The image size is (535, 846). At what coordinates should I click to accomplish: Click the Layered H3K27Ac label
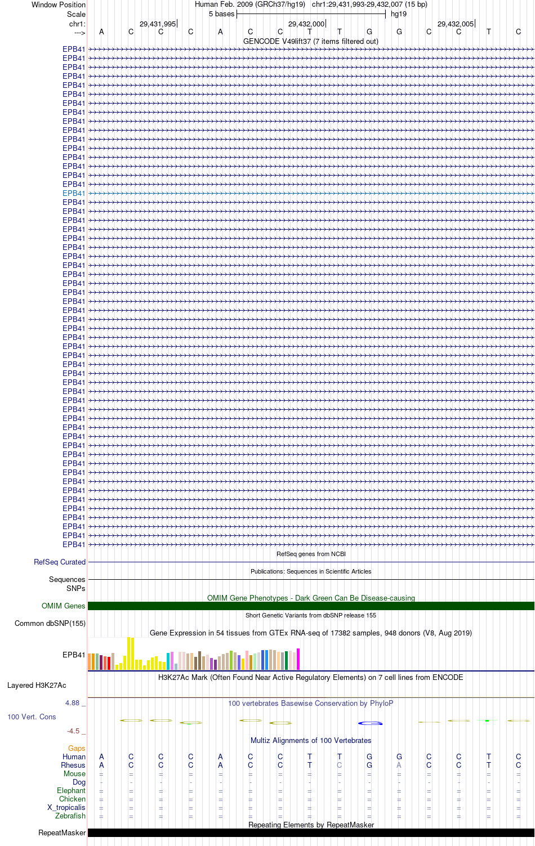pyautogui.click(x=37, y=685)
